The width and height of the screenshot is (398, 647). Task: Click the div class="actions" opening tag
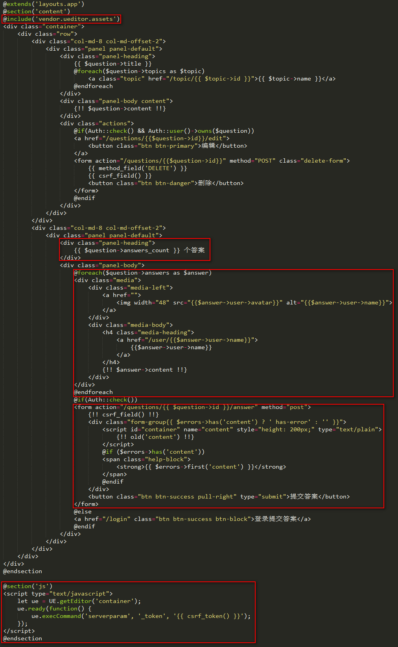97,123
